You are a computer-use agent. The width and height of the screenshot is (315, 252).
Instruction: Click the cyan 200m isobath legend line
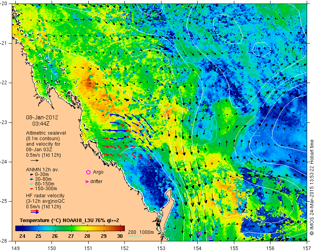pyautogui.click(x=135, y=236)
